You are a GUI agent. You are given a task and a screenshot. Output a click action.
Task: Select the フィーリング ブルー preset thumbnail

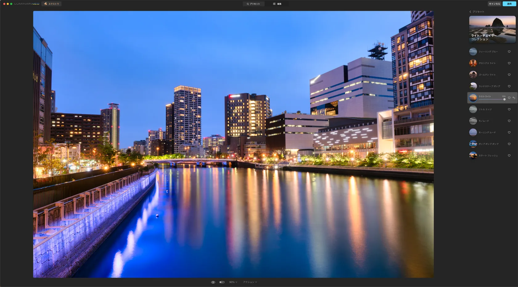tap(473, 52)
